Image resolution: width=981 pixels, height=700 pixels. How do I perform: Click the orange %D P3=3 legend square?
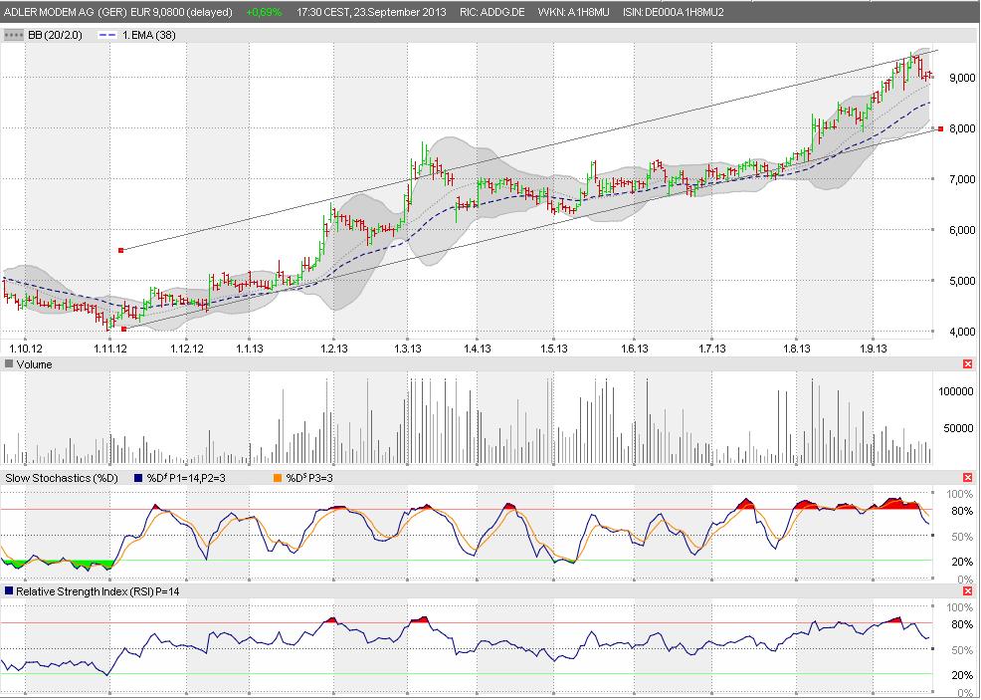pyautogui.click(x=276, y=478)
